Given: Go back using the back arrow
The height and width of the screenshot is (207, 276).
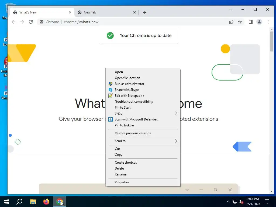Looking at the screenshot, I should pos(13,22).
